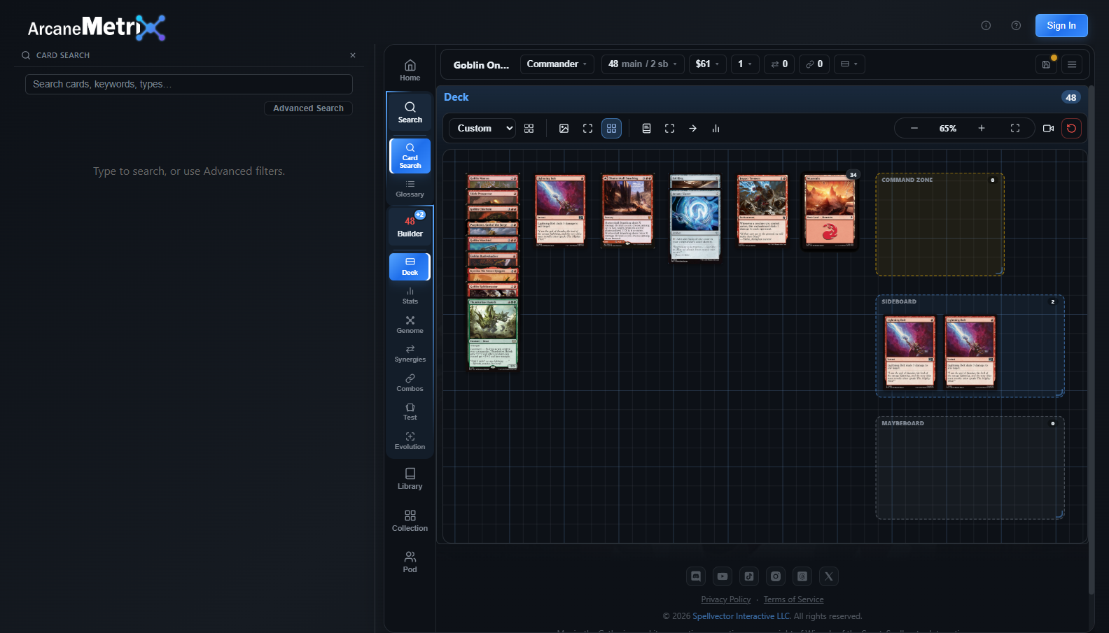Select the Mountain card stack with 34 badge
Image resolution: width=1109 pixels, height=633 pixels.
click(x=830, y=211)
